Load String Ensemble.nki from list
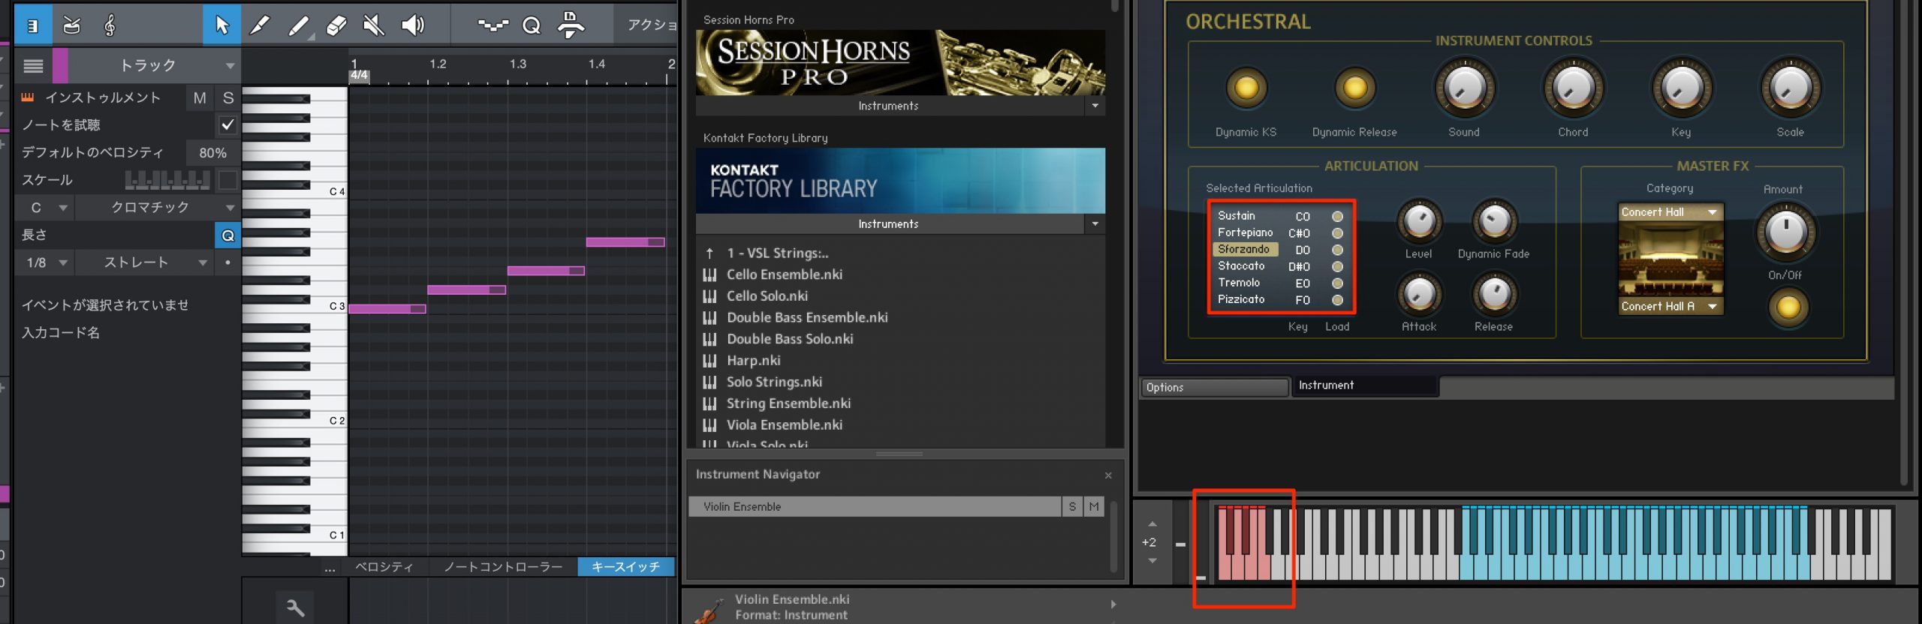The height and width of the screenshot is (624, 1922). point(788,403)
